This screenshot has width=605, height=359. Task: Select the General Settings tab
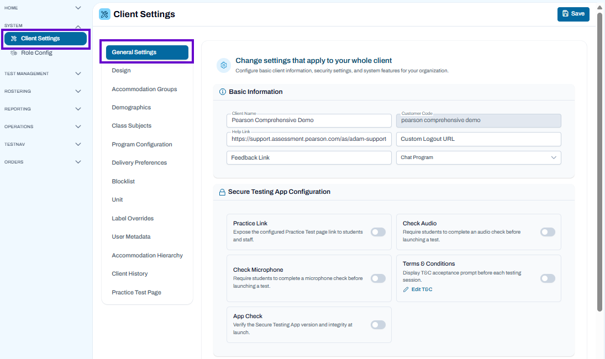point(147,52)
